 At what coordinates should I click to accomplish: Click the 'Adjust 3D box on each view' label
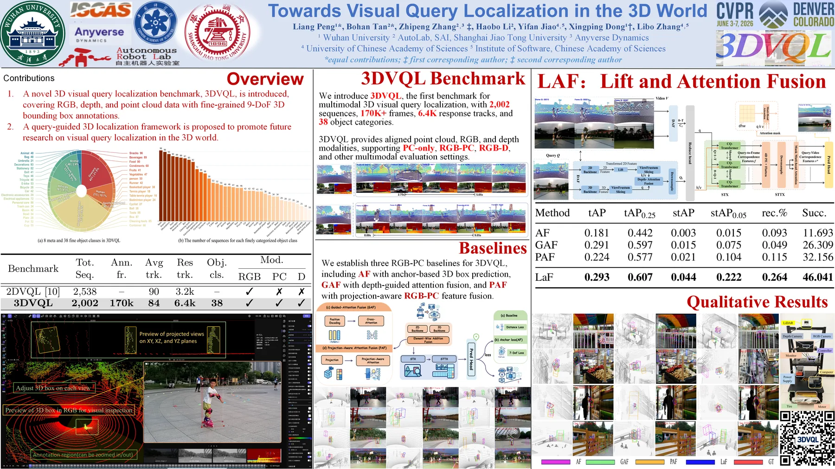53,388
